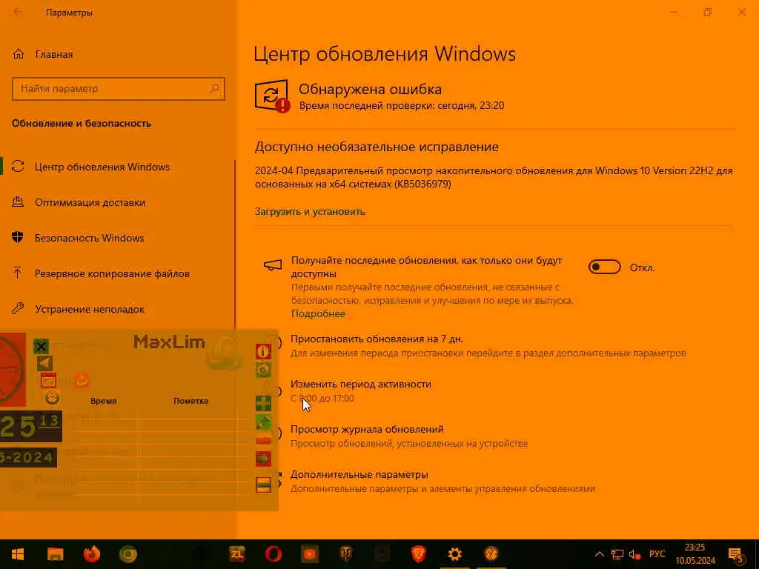Open Дополнительные параметры
This screenshot has width=759, height=569.
(359, 475)
